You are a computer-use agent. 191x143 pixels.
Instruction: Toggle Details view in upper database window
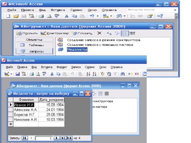point(132,33)
